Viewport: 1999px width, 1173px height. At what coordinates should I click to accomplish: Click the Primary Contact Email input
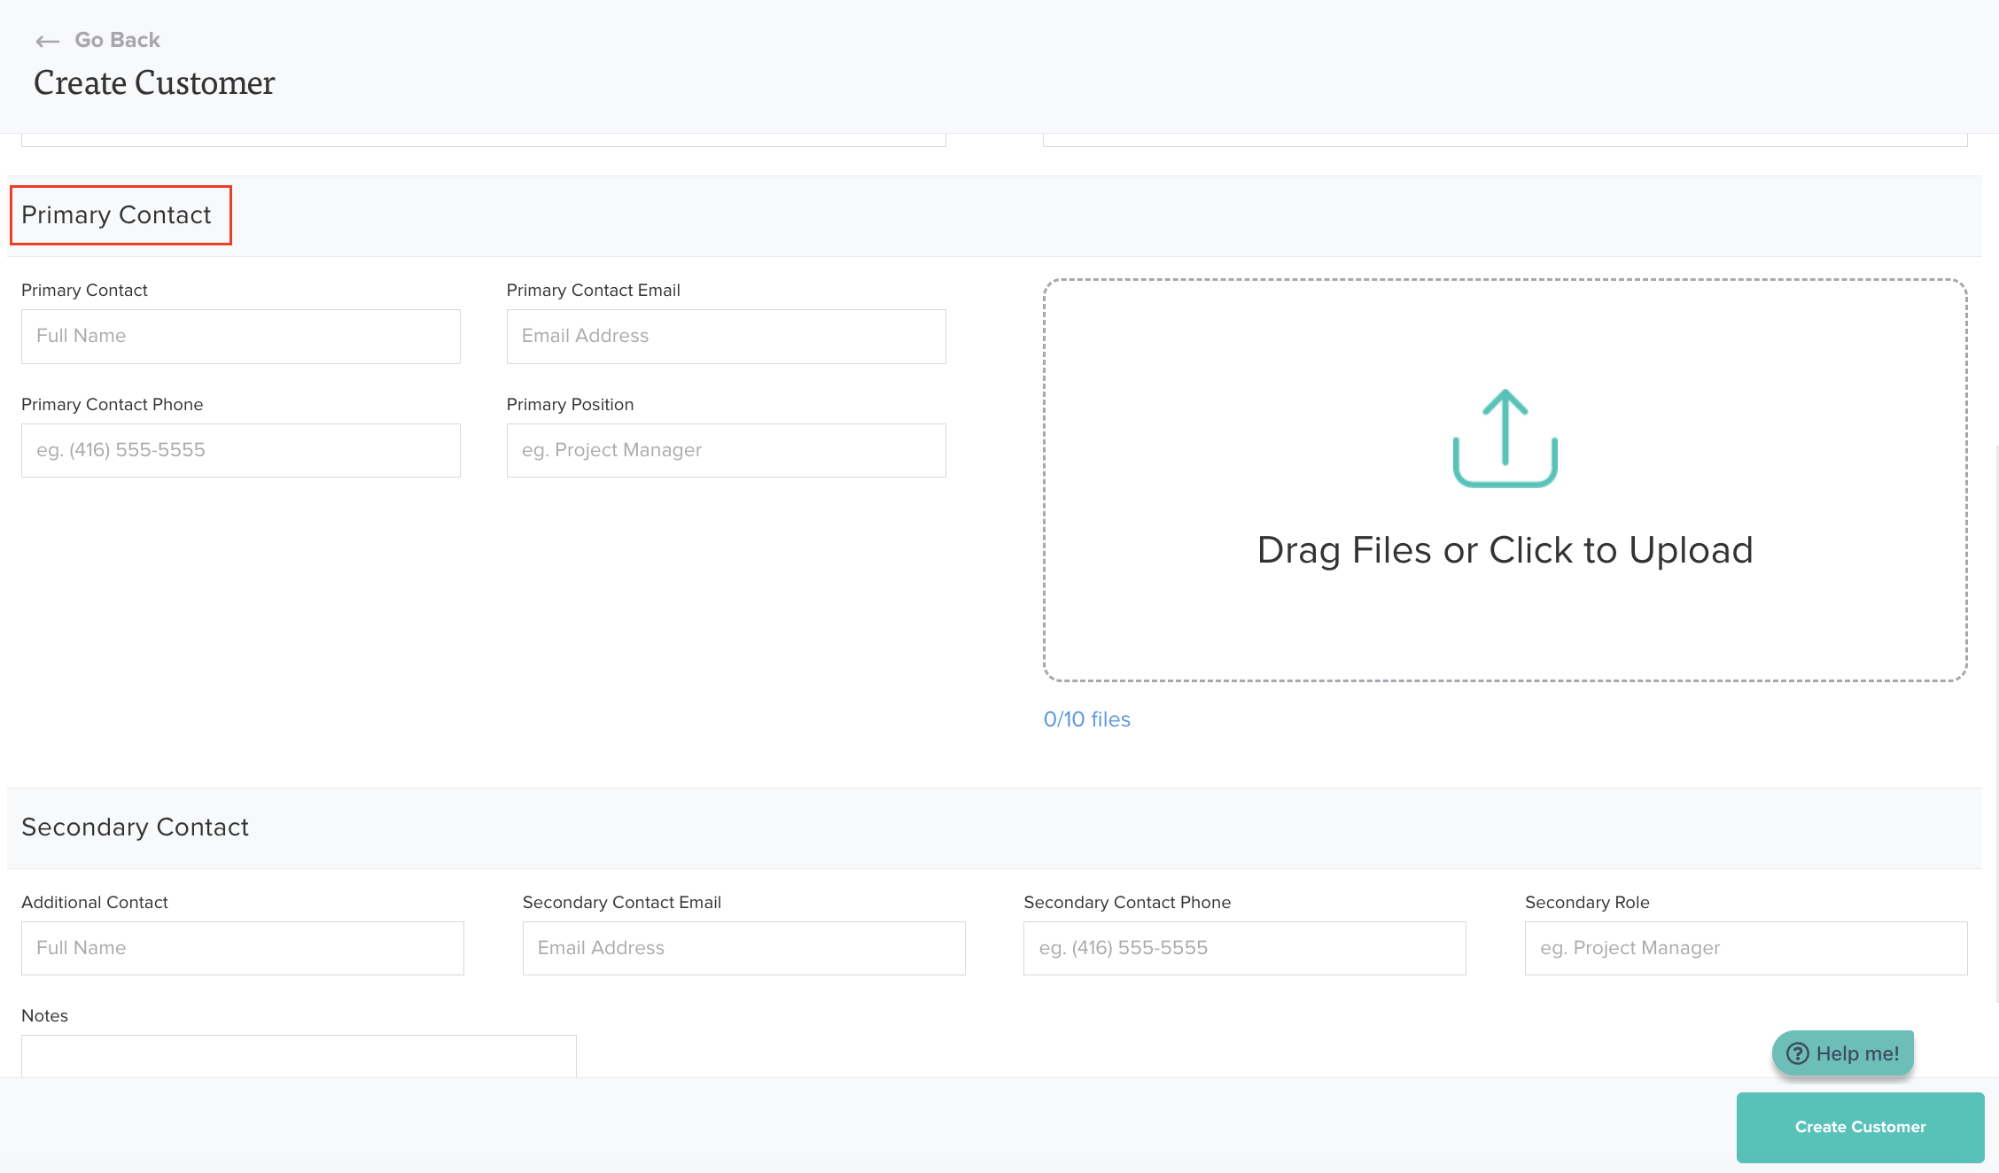(726, 337)
